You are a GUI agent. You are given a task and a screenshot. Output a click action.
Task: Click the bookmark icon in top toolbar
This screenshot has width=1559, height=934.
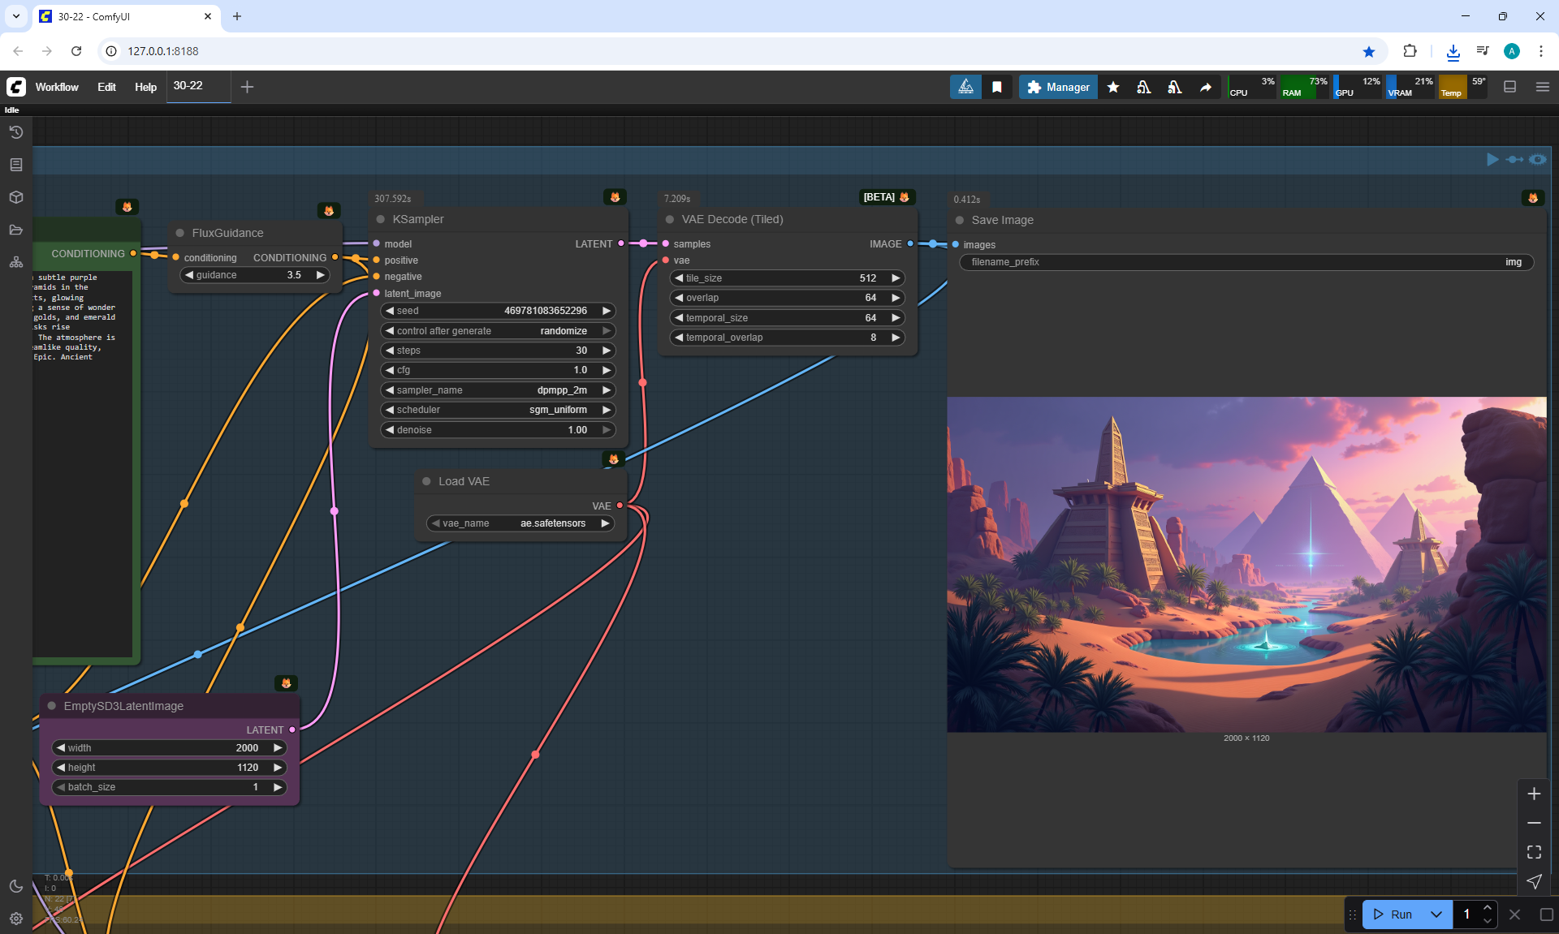click(996, 87)
